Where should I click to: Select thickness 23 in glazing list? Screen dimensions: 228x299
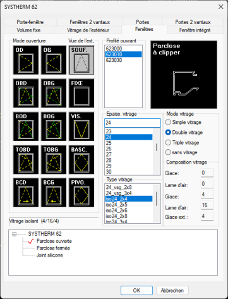[129, 131]
